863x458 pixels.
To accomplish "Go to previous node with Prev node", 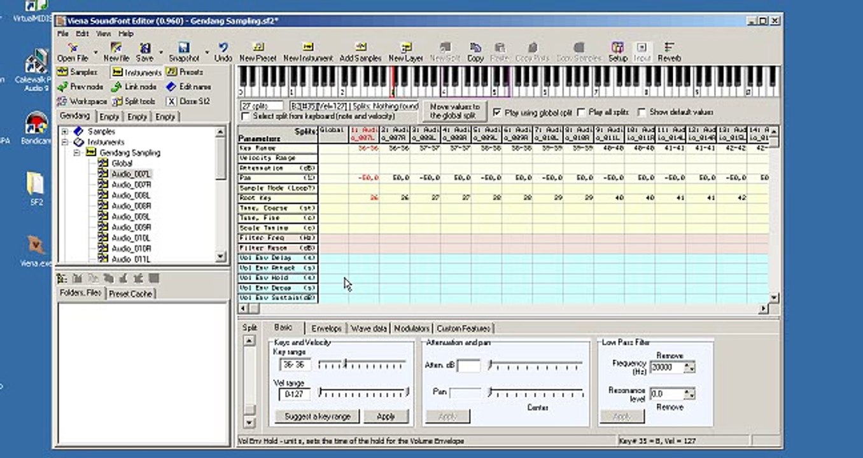I will [80, 87].
